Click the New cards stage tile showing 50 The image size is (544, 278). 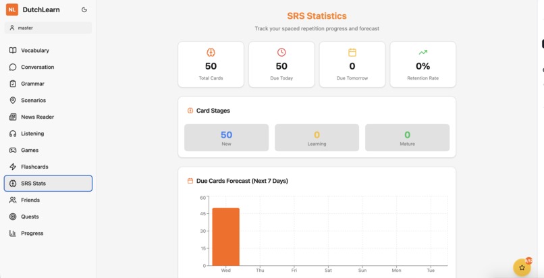[x=227, y=138]
